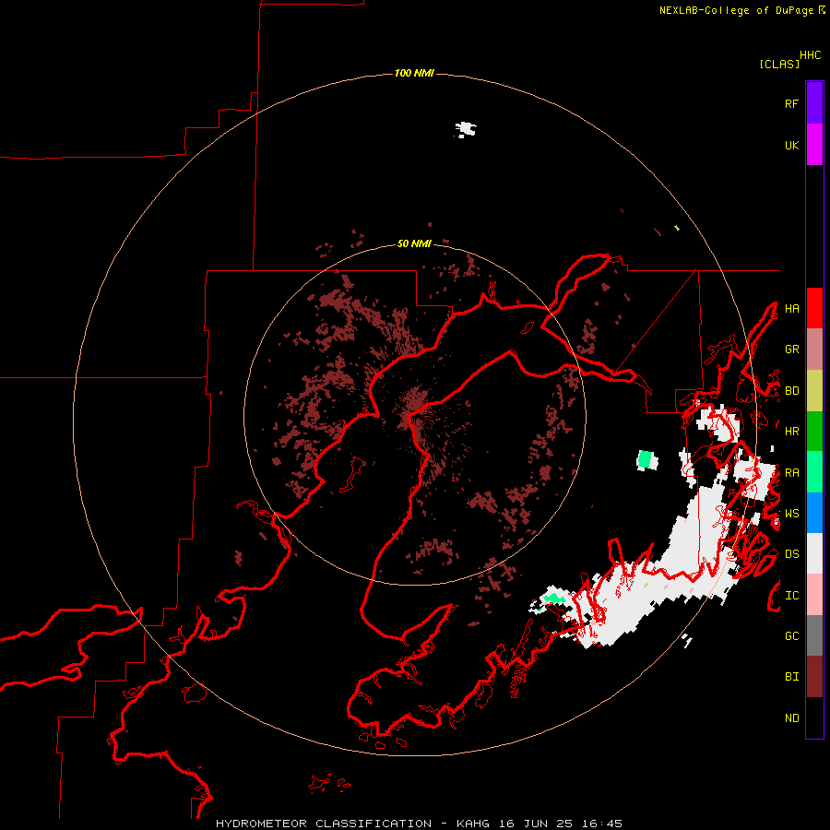Click the GC gray legend swatch
The image size is (830, 830).
[x=814, y=635]
